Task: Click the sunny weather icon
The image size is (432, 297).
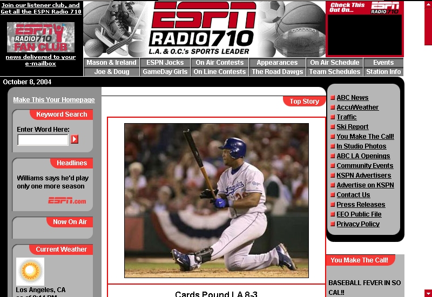Action: [30, 271]
